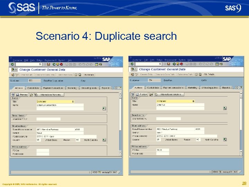Click the District field in left window
Image resolution: width=249 pixels, height=187 pixels.
pos(60,133)
